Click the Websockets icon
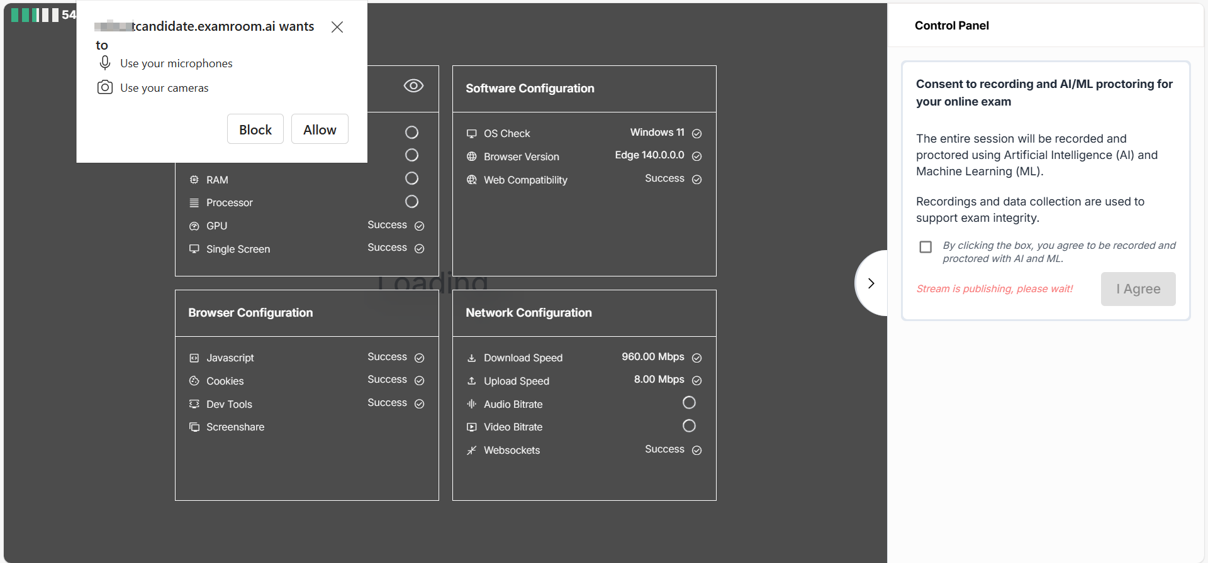Image resolution: width=1208 pixels, height=563 pixels. (x=471, y=451)
